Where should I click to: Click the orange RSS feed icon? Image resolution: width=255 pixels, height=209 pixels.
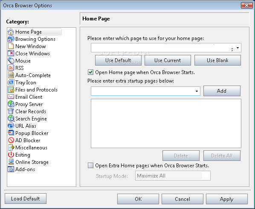click(11, 68)
